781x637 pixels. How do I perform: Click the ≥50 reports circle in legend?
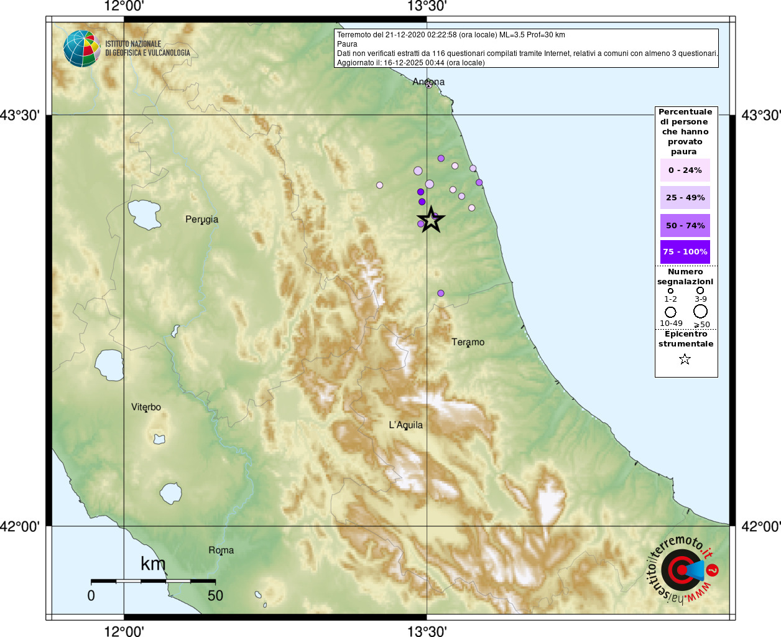coord(700,312)
